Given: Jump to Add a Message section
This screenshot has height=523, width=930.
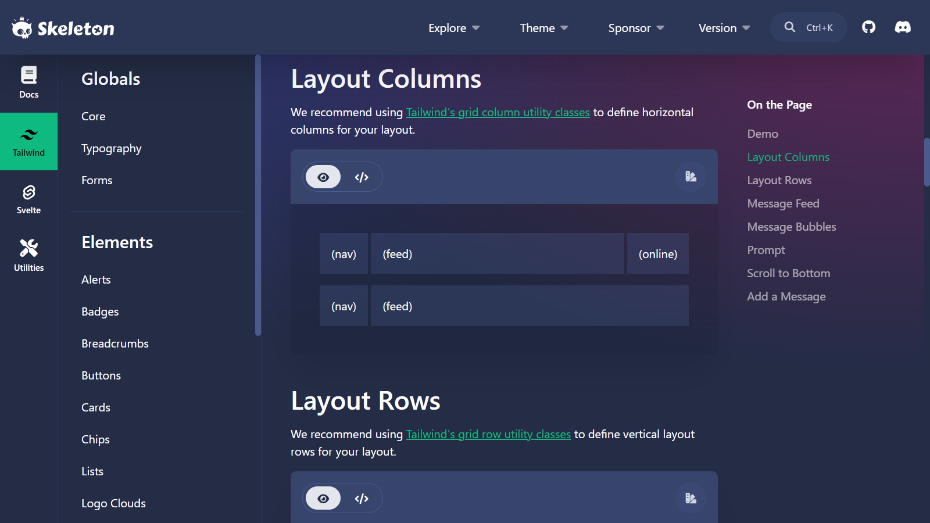Looking at the screenshot, I should click(x=786, y=296).
